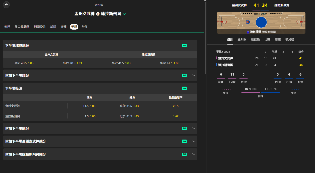Switch tracker to 比賽 tab
The height and width of the screenshot is (173, 315).
[267, 39]
